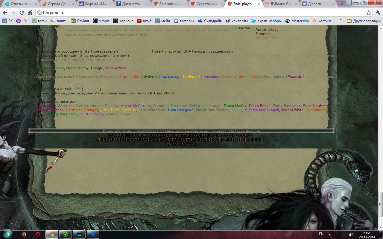Open a new tab with the plus button
The image size is (383, 239).
tap(342, 4)
